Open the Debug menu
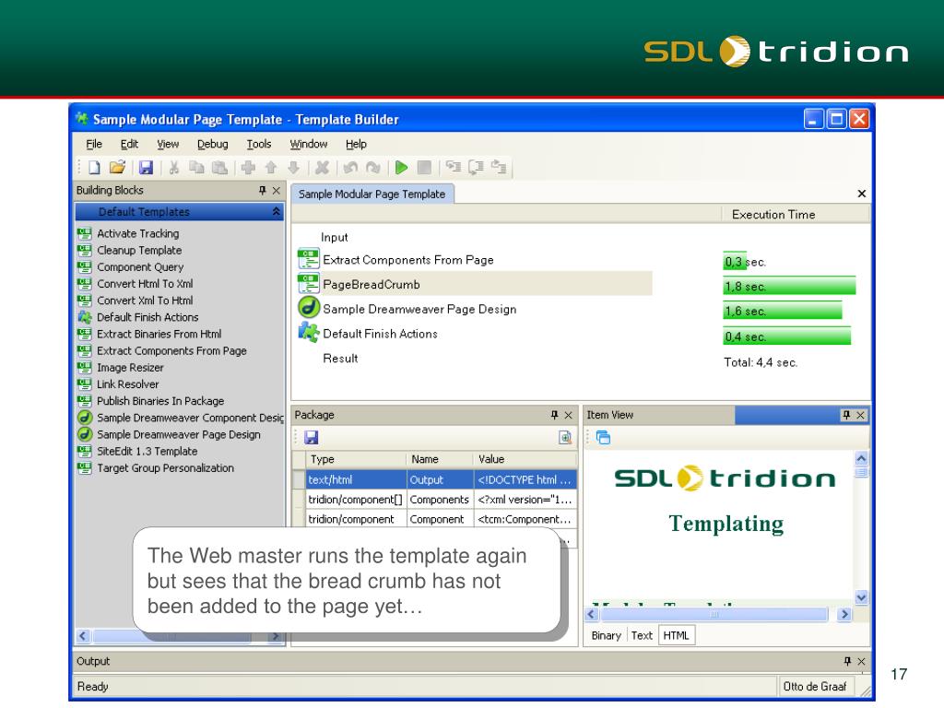 [x=213, y=144]
